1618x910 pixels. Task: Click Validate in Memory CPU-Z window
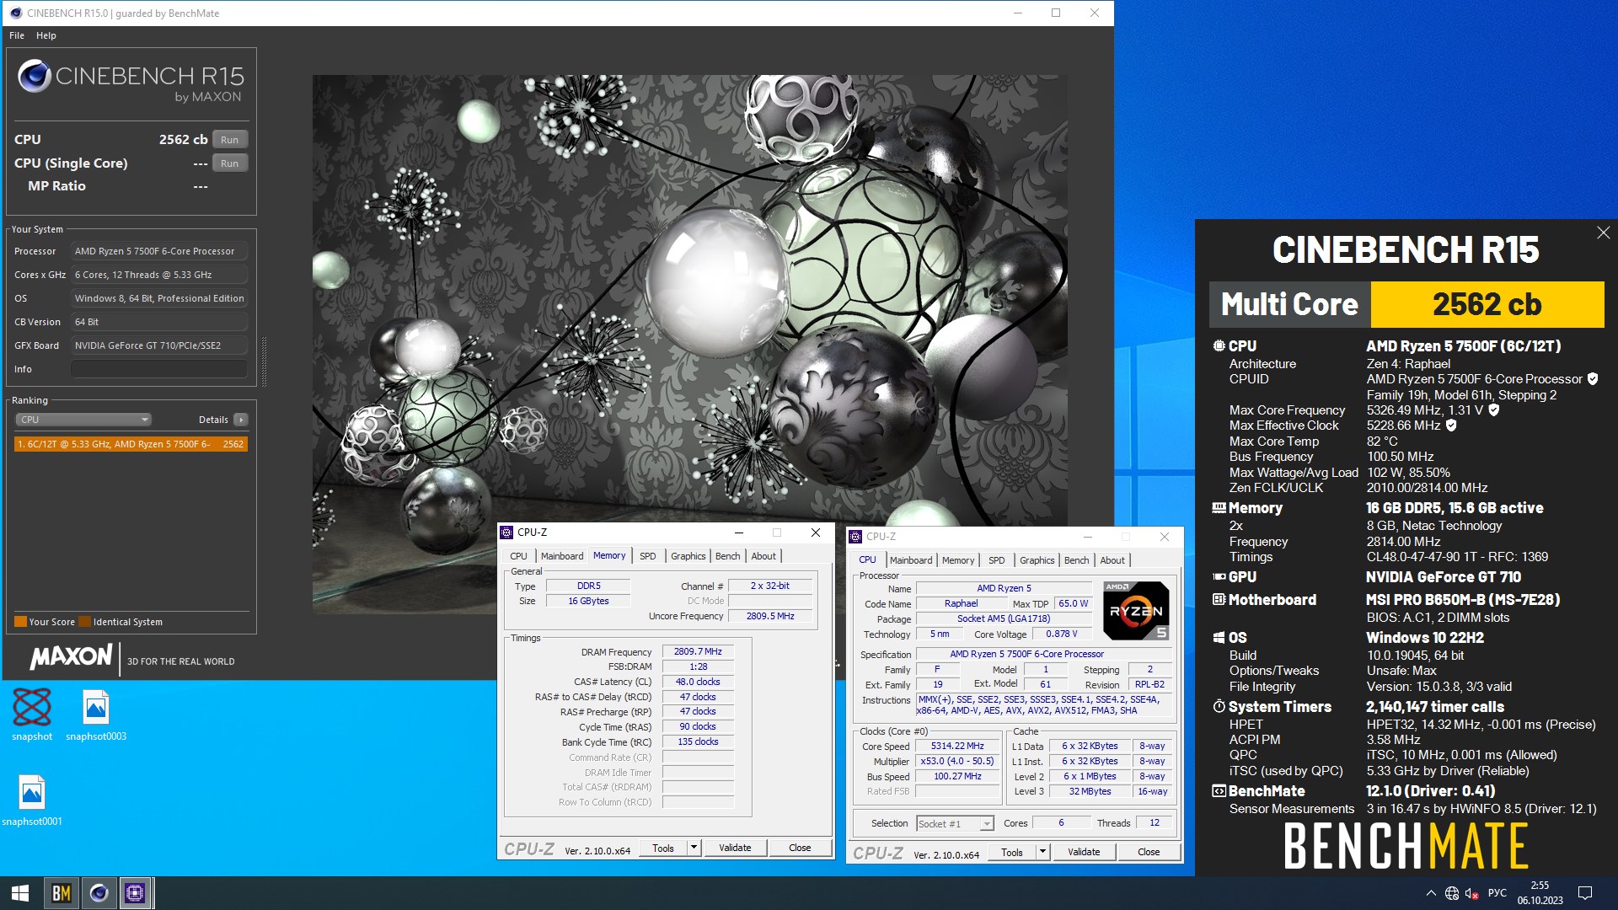coord(735,848)
